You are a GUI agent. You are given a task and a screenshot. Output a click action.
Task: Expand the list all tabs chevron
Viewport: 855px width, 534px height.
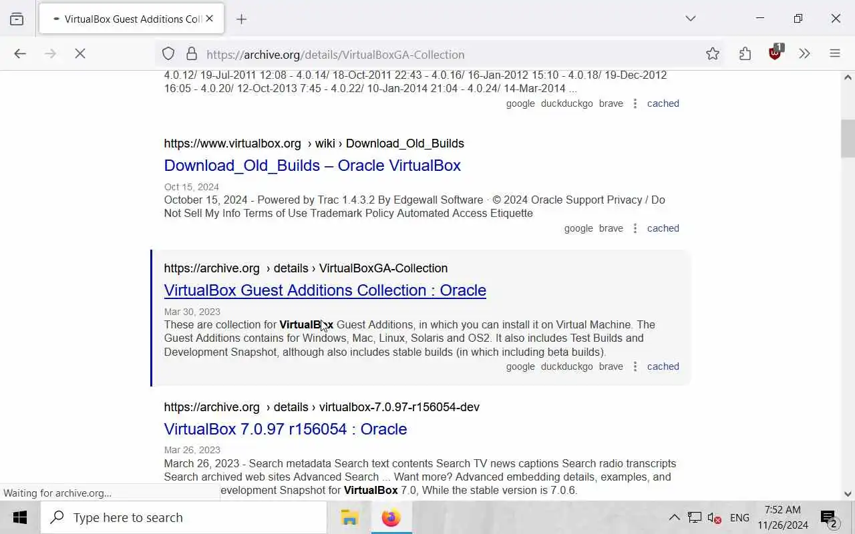[x=691, y=19]
